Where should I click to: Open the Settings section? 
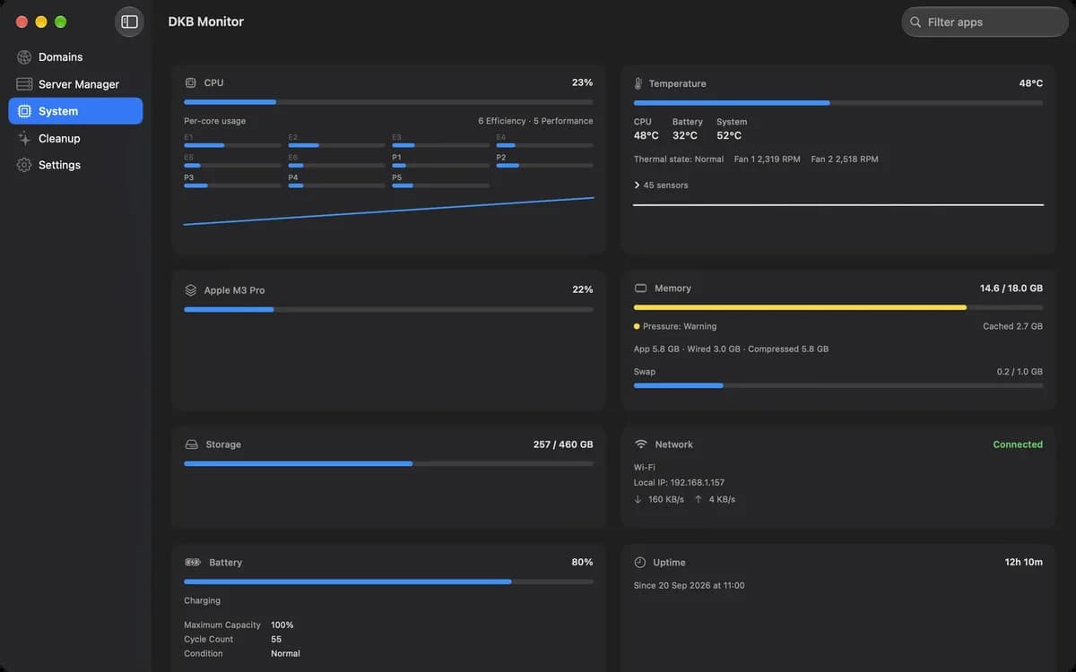[x=75, y=165]
